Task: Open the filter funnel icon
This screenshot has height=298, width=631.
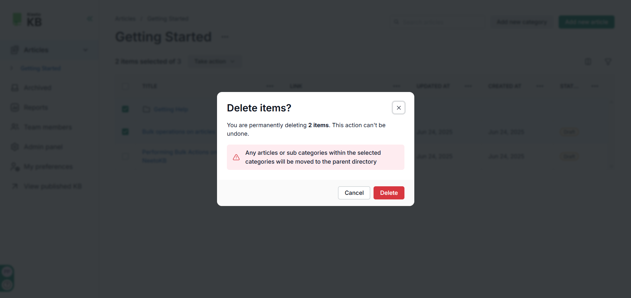Action: coord(608,61)
